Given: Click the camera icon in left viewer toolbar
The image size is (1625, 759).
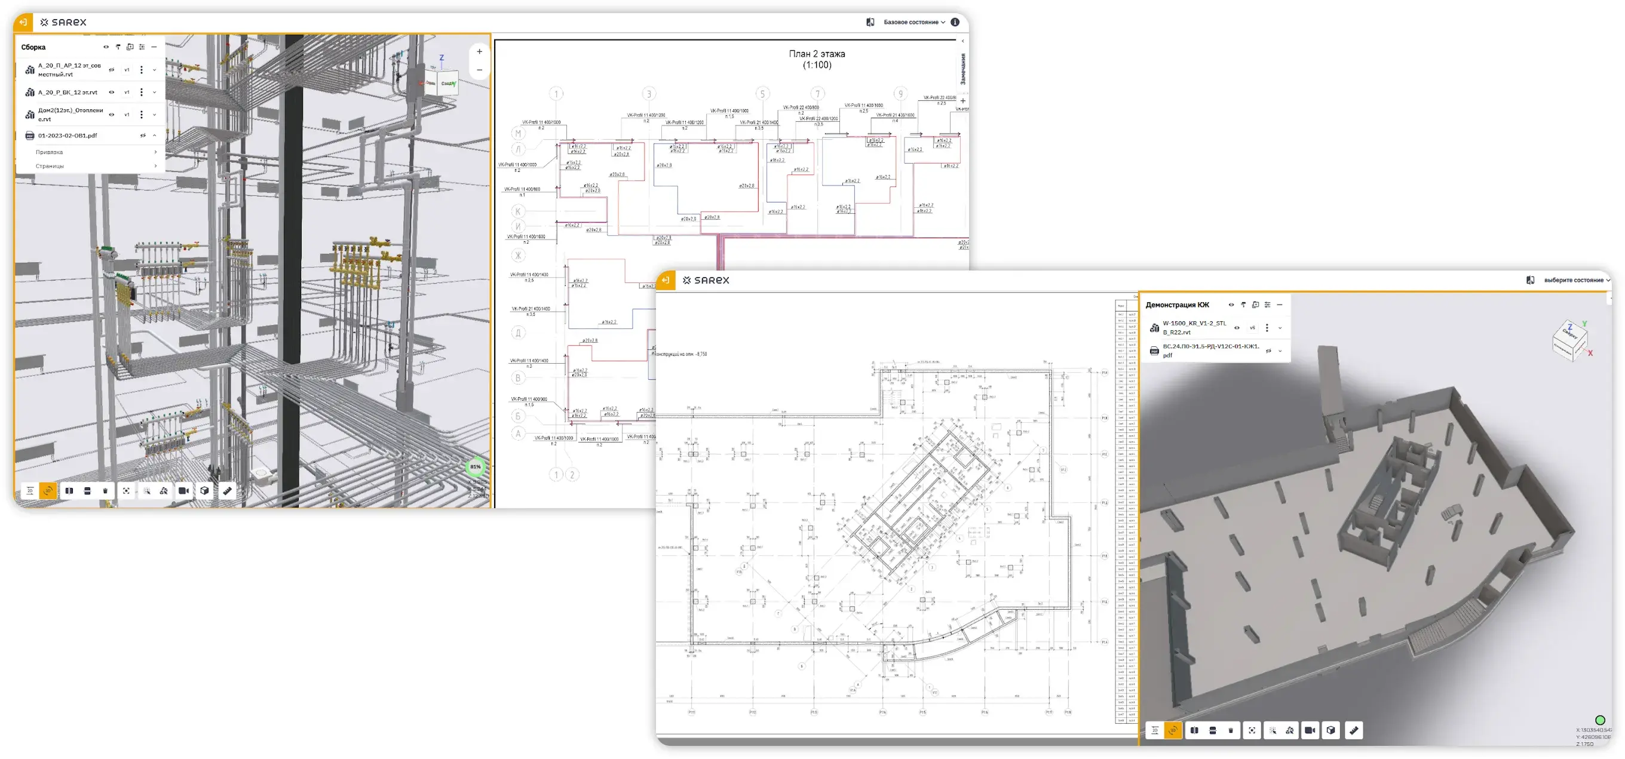Looking at the screenshot, I should coord(183,490).
